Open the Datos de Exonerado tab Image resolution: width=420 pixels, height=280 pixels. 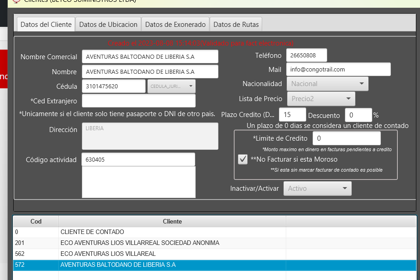click(175, 25)
